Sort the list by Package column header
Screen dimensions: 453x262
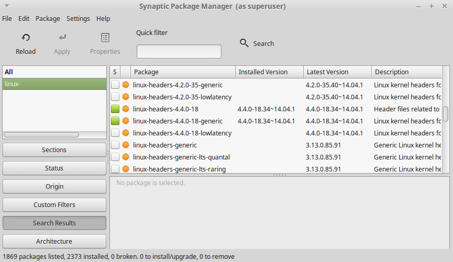click(183, 72)
